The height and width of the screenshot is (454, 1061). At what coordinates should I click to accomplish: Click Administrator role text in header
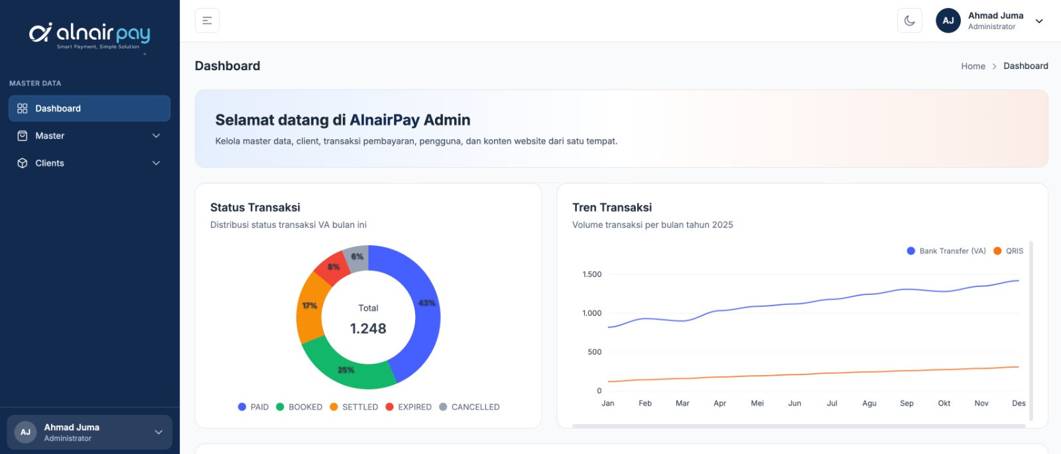pos(991,27)
